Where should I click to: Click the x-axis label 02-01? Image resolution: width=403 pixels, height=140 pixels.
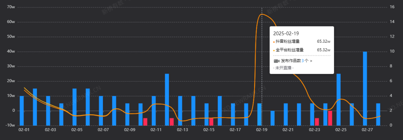coord(24,130)
